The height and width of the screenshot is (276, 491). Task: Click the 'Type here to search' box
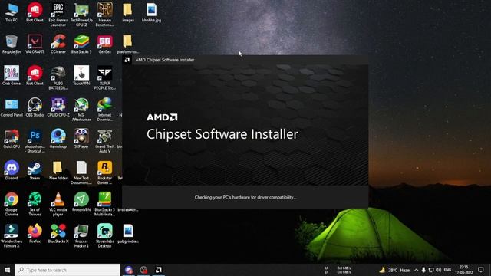point(68,270)
